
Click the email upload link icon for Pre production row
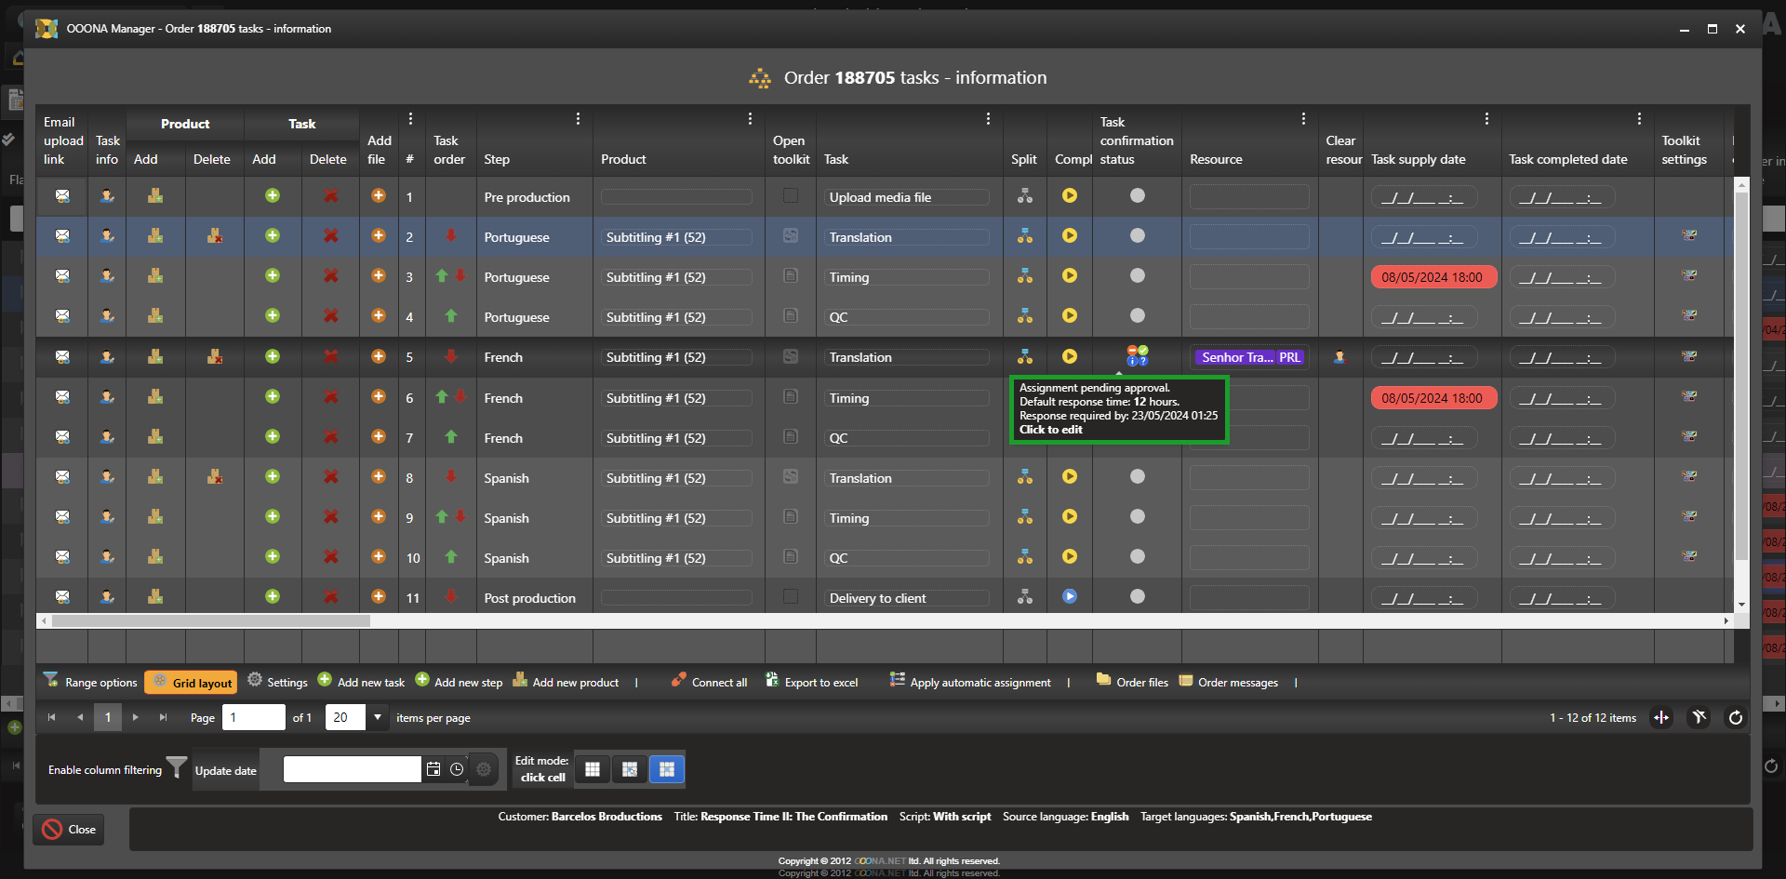coord(62,196)
